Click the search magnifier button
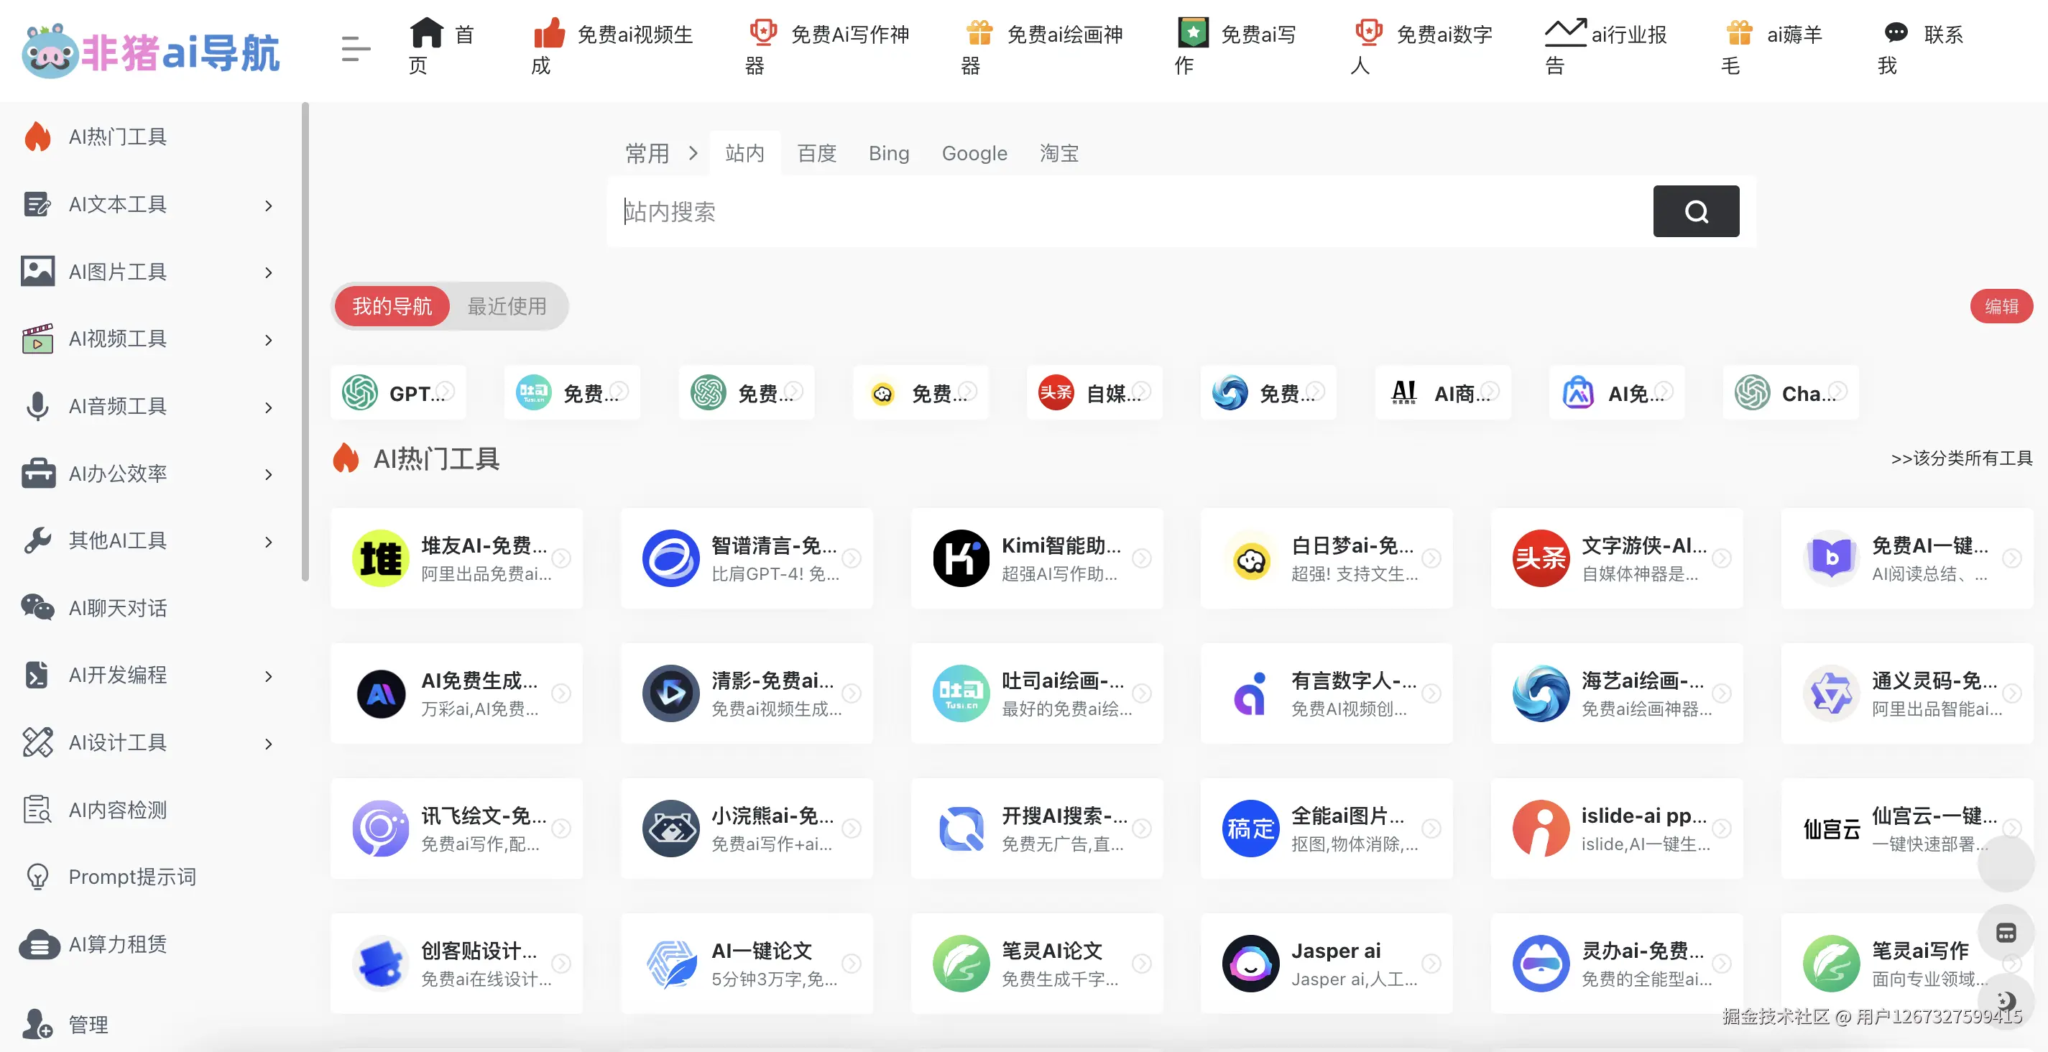 [1696, 211]
